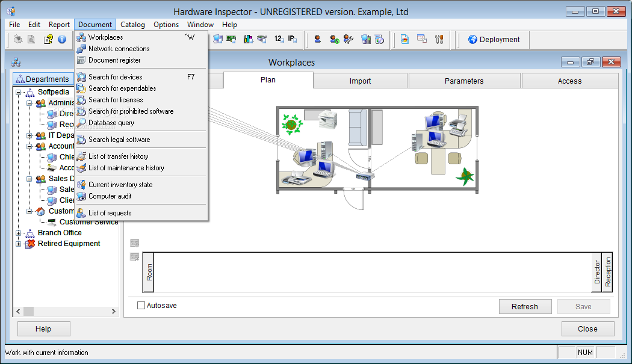Click the Refresh button
Screen dimensions: 632x364
click(x=525, y=307)
